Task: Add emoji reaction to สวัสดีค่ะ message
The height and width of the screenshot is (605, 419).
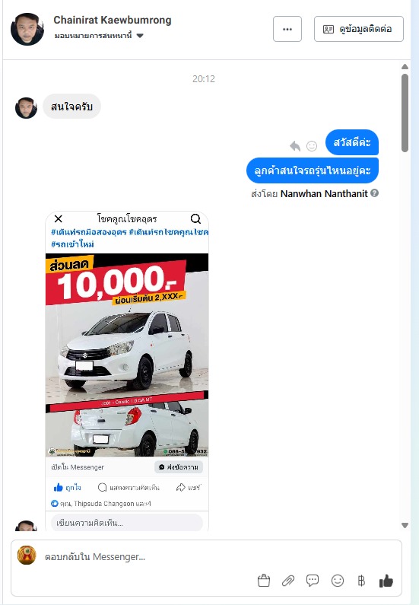Action: tap(312, 146)
